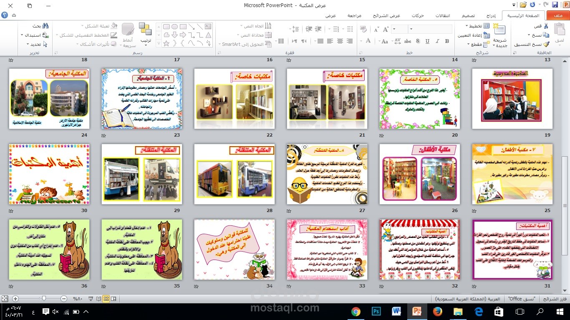
Task: Open the Font name combo box
Action: [x=430, y=29]
